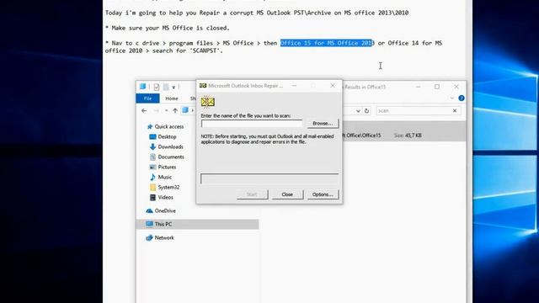The width and height of the screenshot is (539, 303).
Task: Click Music note icon
Action: click(152, 178)
